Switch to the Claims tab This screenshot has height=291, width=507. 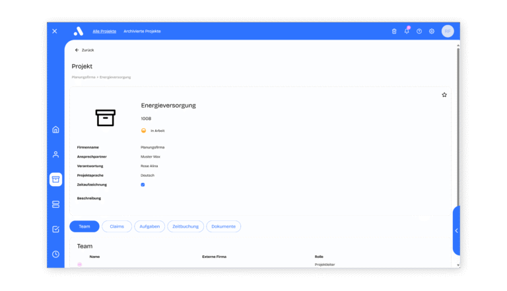[x=117, y=226]
